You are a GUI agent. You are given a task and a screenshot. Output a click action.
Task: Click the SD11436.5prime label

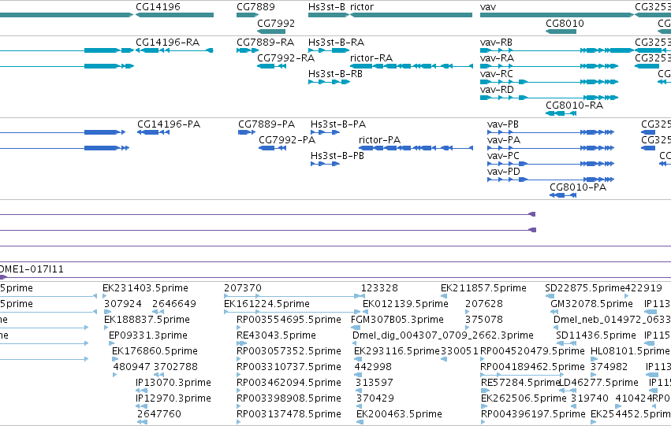(596, 335)
